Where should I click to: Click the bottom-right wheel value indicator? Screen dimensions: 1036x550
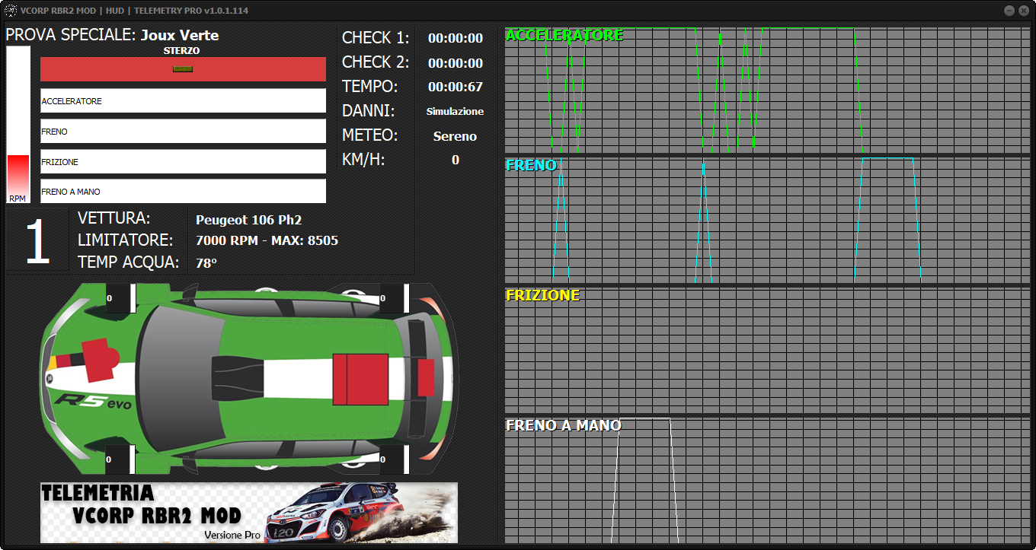click(394, 459)
